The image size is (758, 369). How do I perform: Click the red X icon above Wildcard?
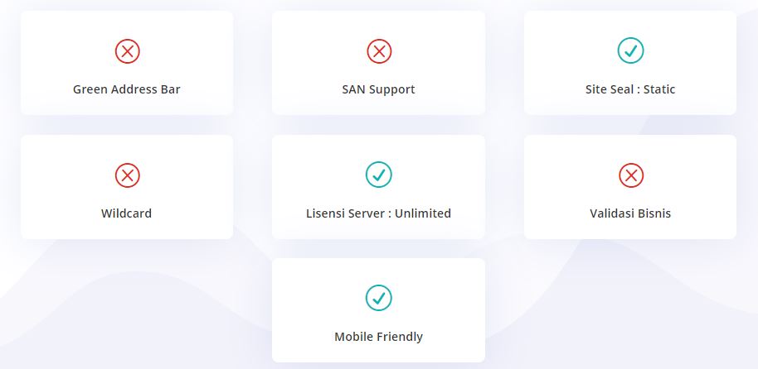pyautogui.click(x=127, y=175)
